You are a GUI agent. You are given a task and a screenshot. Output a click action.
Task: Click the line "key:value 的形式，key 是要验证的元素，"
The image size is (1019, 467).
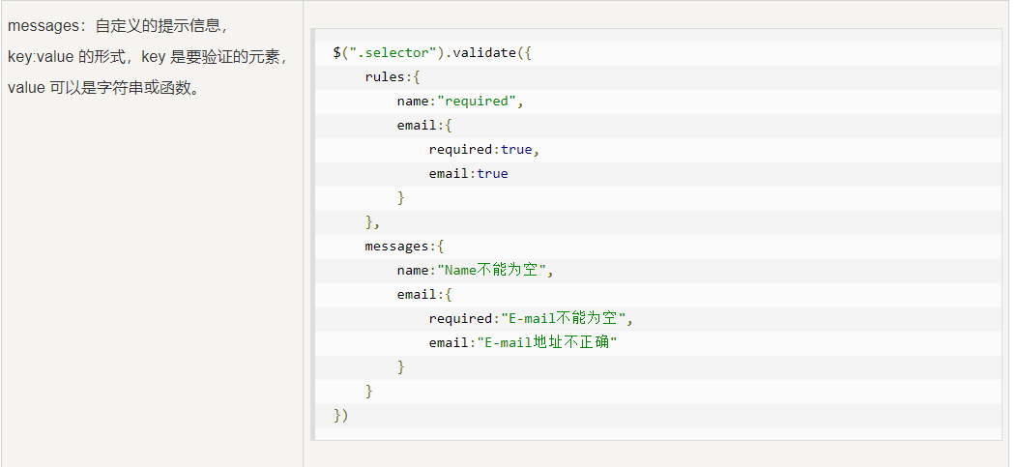pyautogui.click(x=150, y=57)
